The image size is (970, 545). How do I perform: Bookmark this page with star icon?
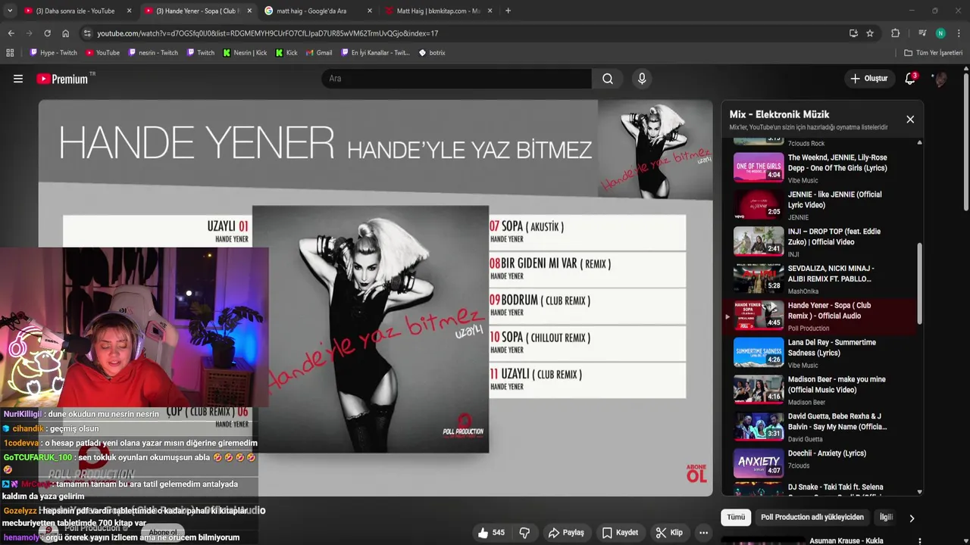pos(870,33)
